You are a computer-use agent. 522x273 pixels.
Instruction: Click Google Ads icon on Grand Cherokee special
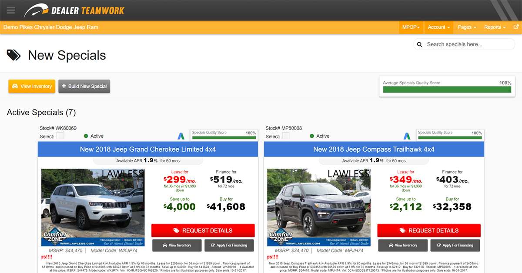(x=181, y=136)
